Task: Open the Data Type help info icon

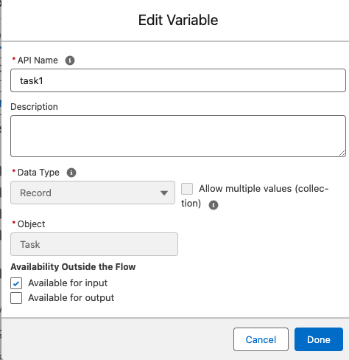Action: [71, 173]
